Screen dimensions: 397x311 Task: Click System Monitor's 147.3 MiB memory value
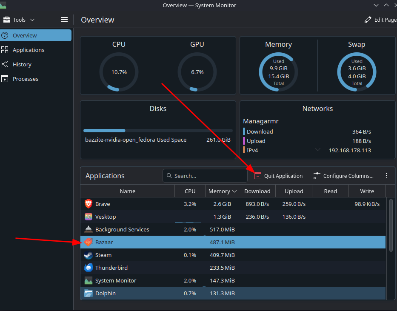222,280
